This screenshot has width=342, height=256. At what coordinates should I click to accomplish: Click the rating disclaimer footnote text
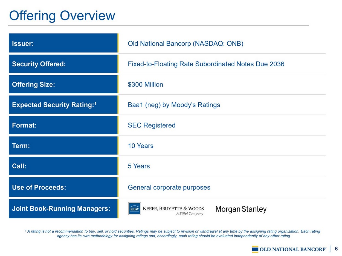pyautogui.click(x=173, y=234)
